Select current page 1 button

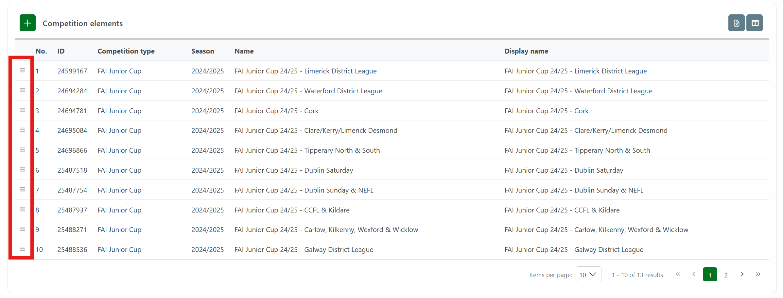(x=710, y=275)
